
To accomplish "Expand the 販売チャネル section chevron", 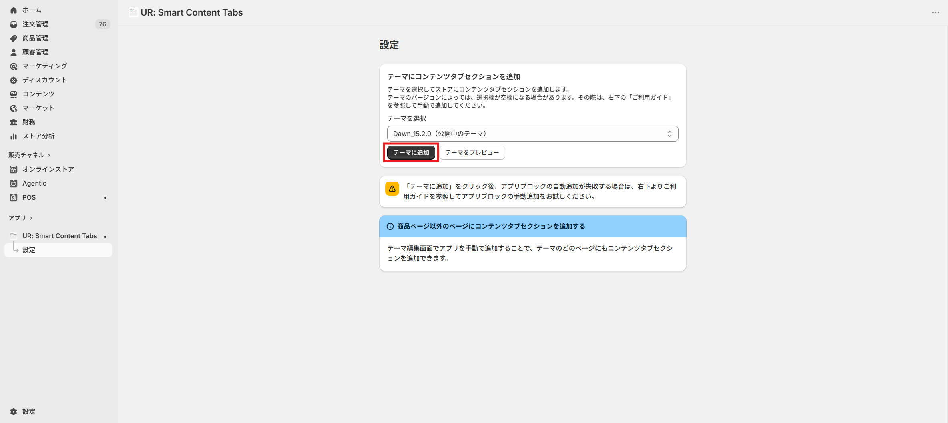I will click(49, 155).
